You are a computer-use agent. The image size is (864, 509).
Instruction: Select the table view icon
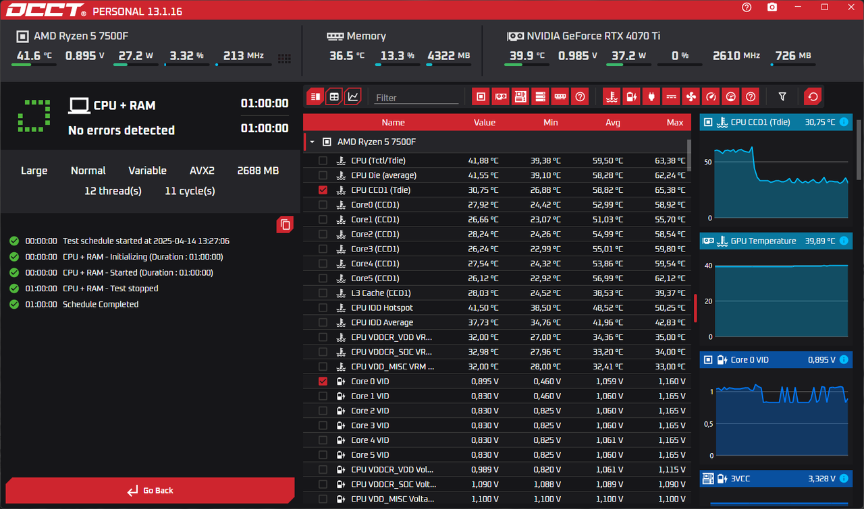(333, 96)
